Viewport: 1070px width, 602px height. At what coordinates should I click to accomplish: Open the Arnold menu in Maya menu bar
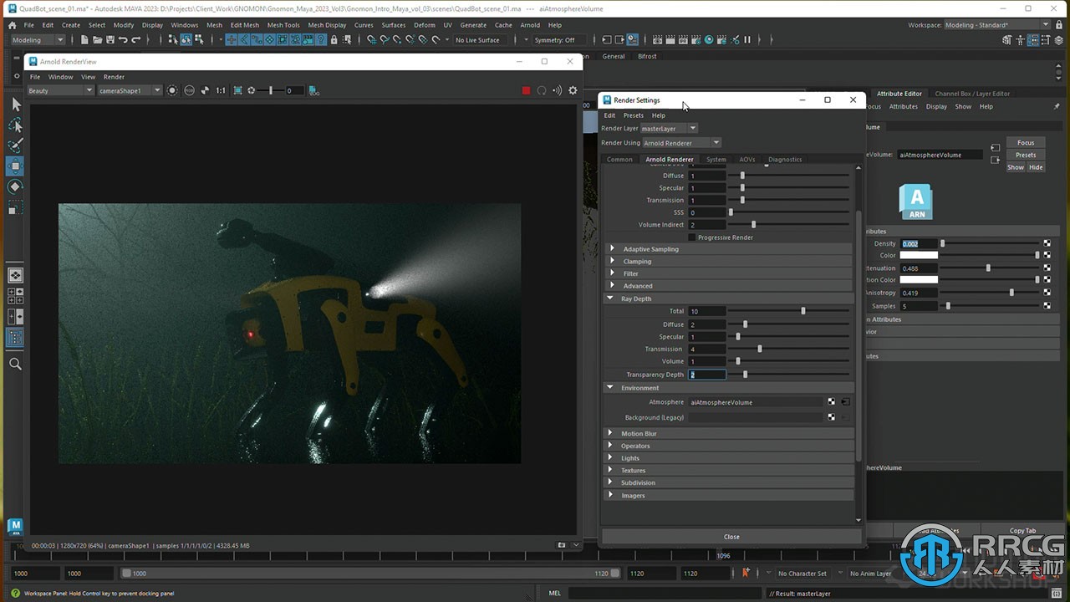coord(530,25)
